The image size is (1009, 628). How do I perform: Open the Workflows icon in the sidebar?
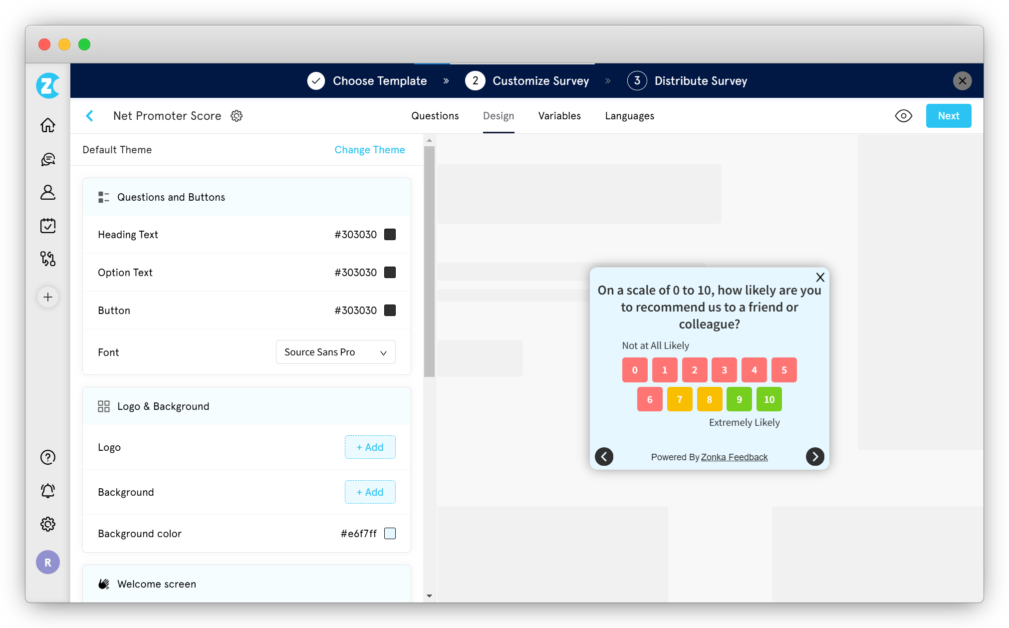[48, 259]
